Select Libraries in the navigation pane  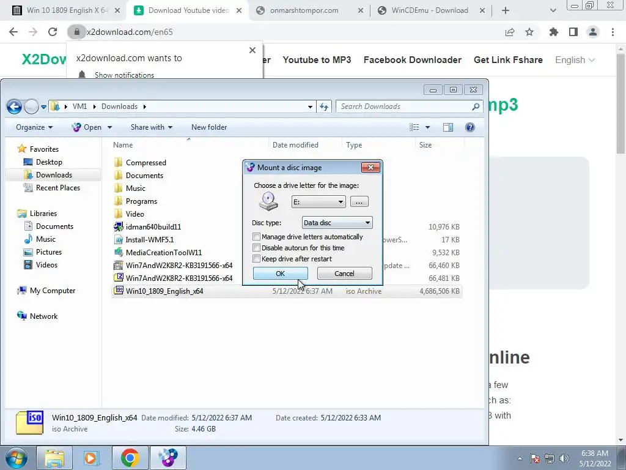tap(43, 214)
